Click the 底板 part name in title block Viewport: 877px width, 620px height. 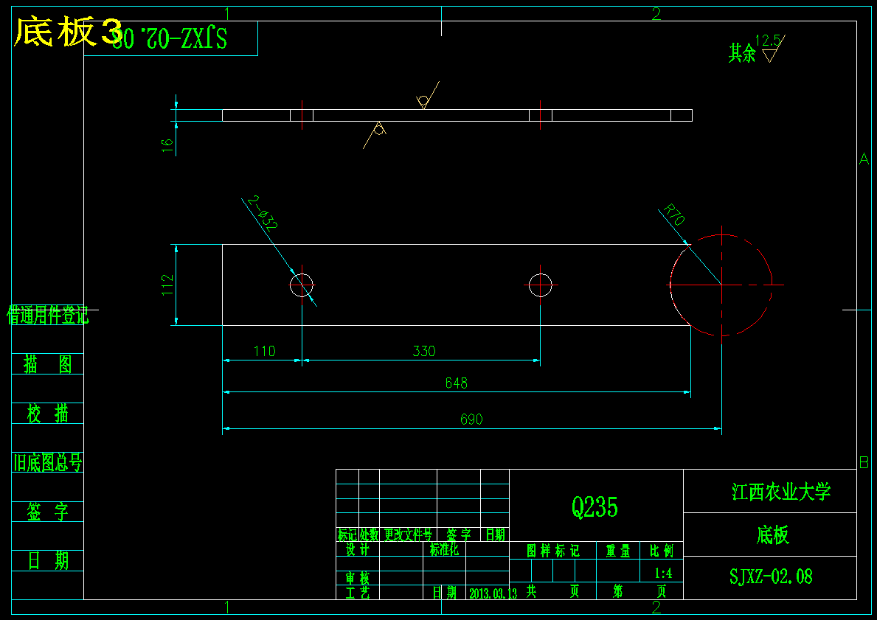coord(772,535)
